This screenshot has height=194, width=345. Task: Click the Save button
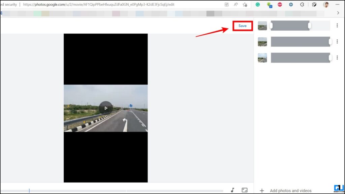click(243, 26)
